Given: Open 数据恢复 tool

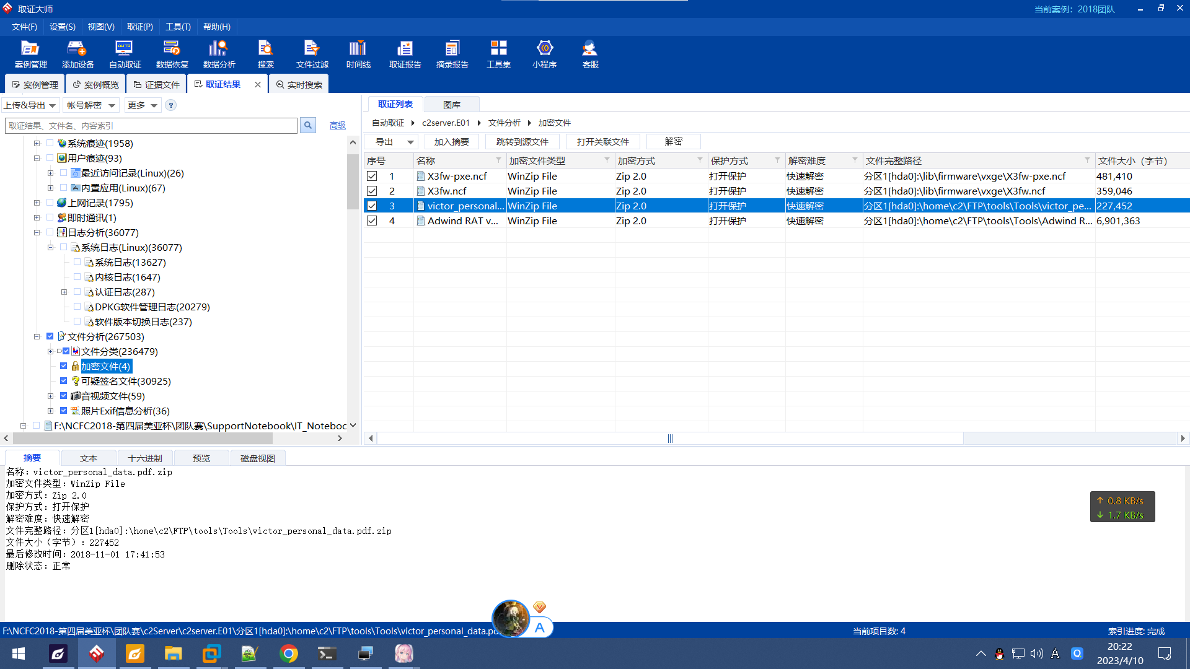Looking at the screenshot, I should click(172, 54).
